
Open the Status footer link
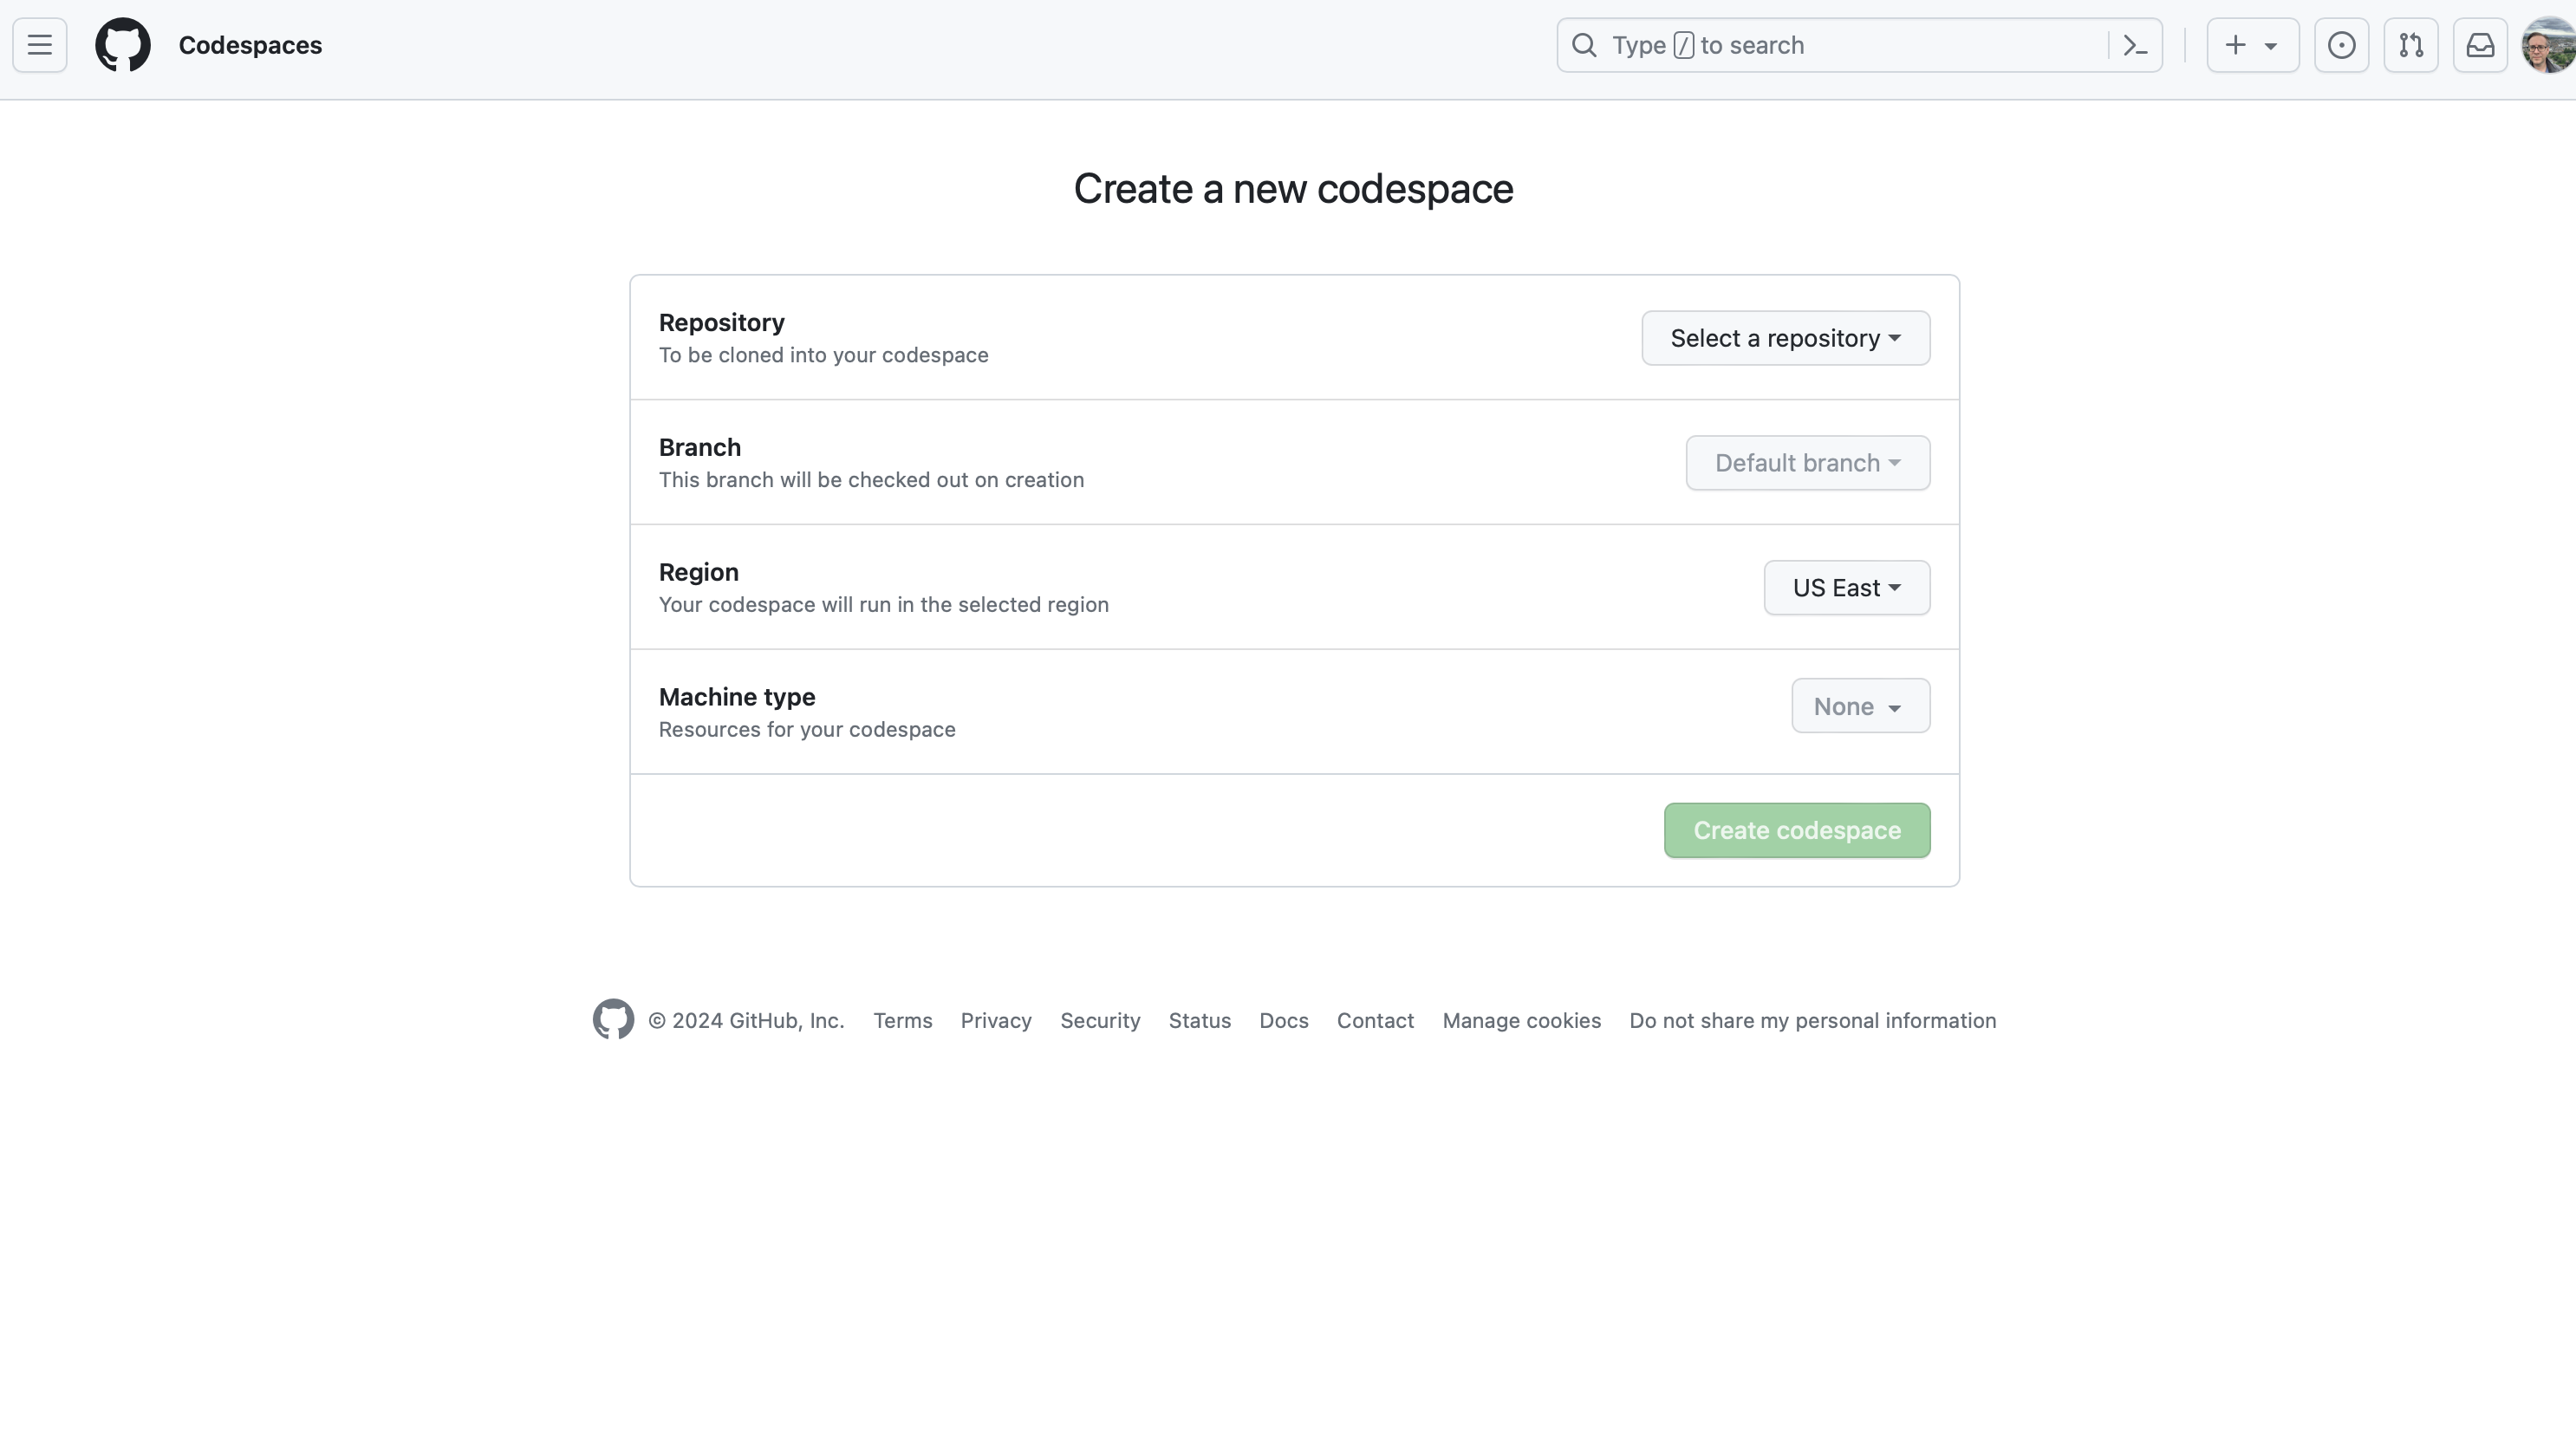pos(1199,1020)
